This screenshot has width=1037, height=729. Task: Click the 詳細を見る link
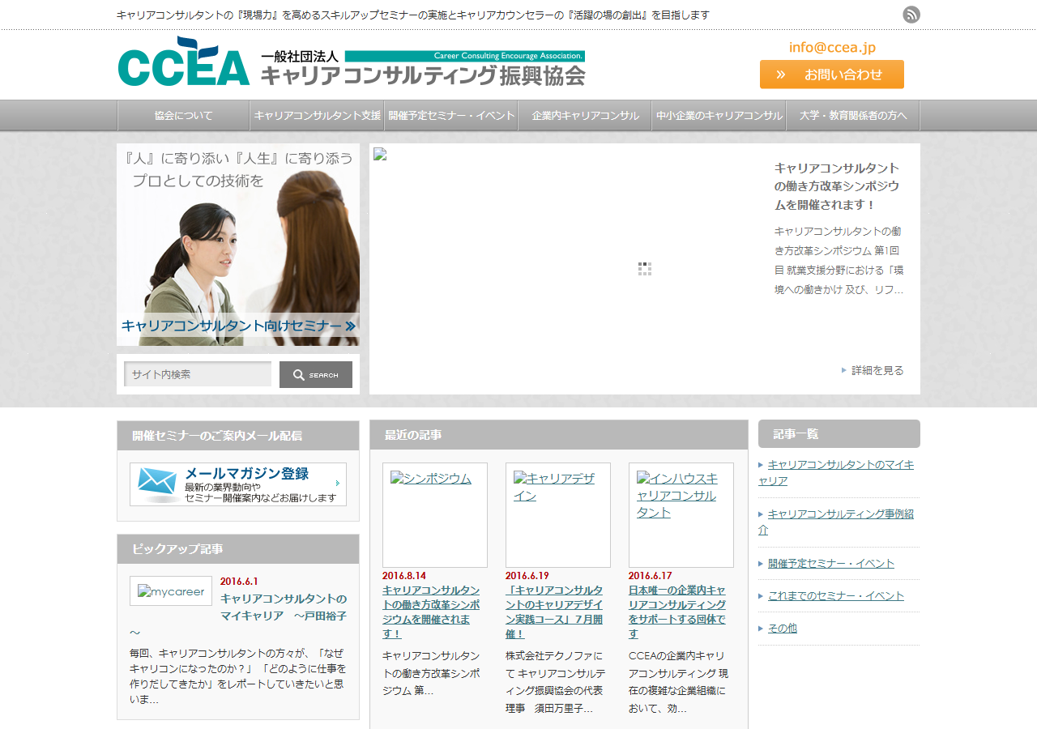pos(877,370)
